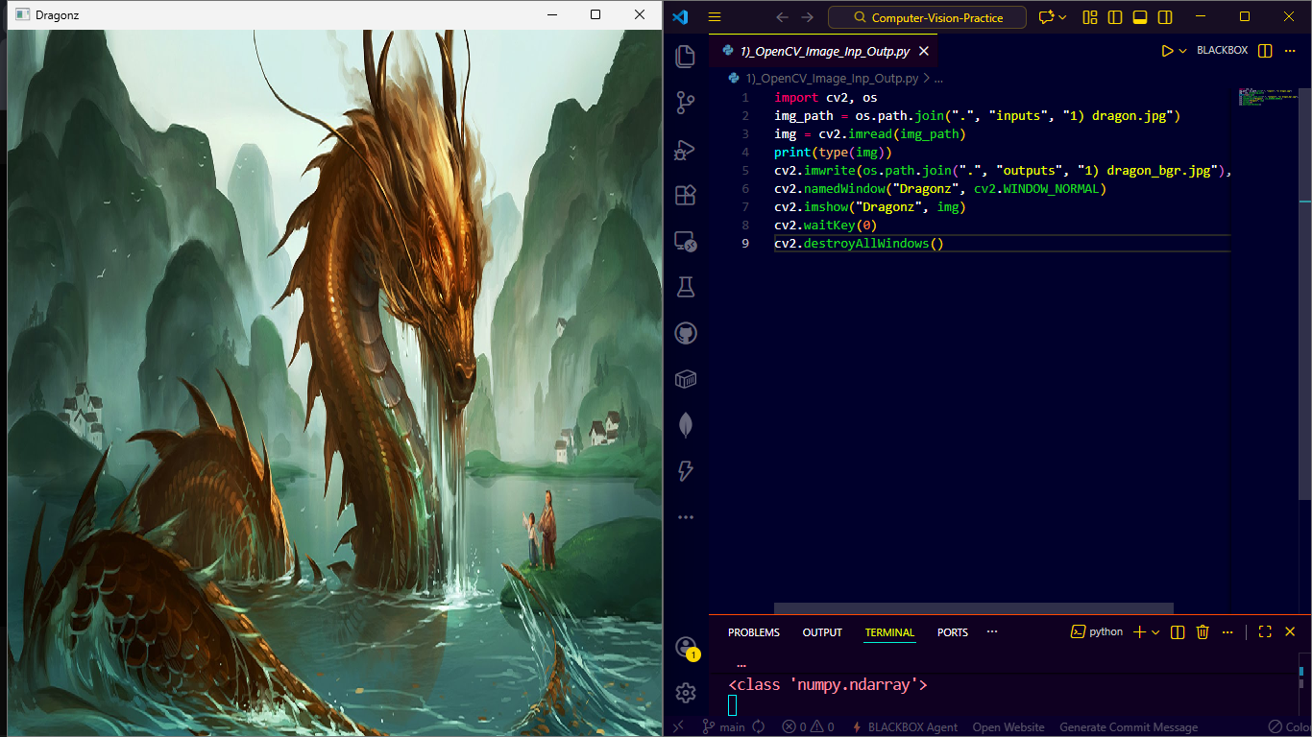Viewport: 1312px width, 737px height.
Task: Open the errors and warnings count in status bar
Action: (x=808, y=727)
